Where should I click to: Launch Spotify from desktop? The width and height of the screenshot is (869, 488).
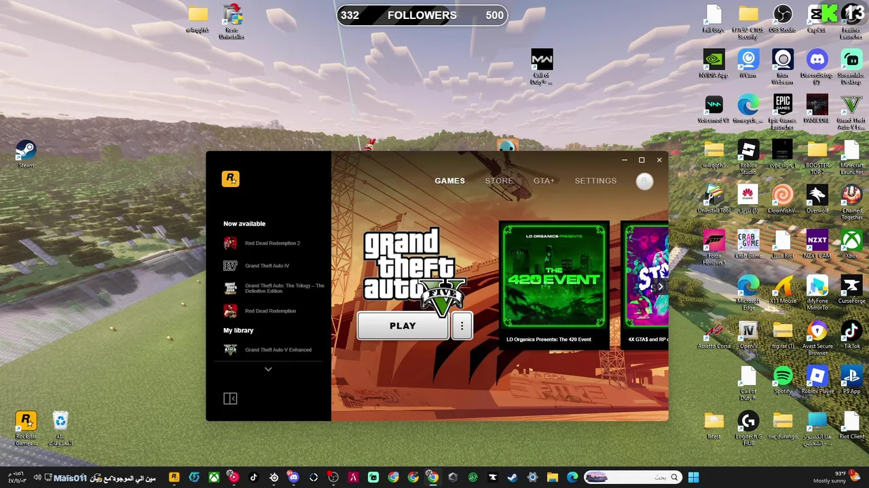[783, 380]
